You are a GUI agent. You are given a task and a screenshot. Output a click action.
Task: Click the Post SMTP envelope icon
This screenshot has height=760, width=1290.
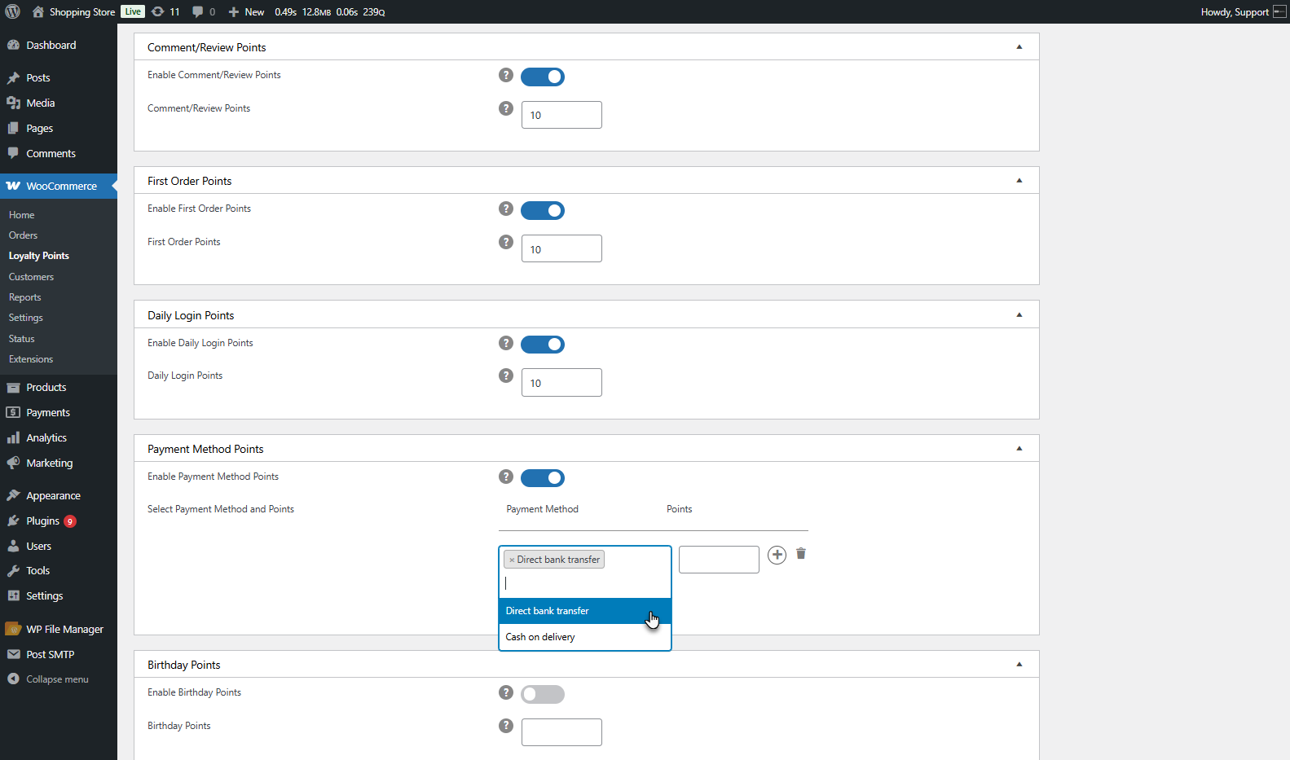tap(13, 654)
